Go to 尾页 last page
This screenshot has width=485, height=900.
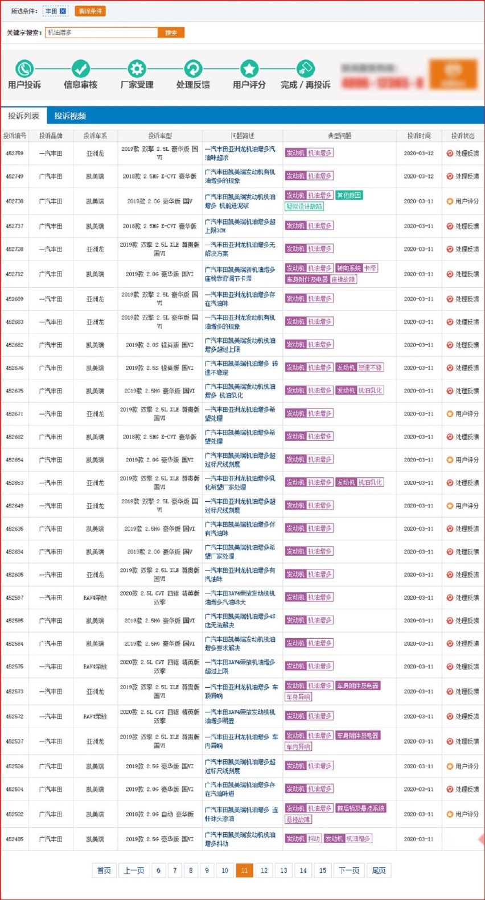pos(379,870)
